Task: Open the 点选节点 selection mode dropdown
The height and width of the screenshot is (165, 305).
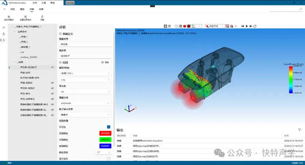Action: point(215,26)
